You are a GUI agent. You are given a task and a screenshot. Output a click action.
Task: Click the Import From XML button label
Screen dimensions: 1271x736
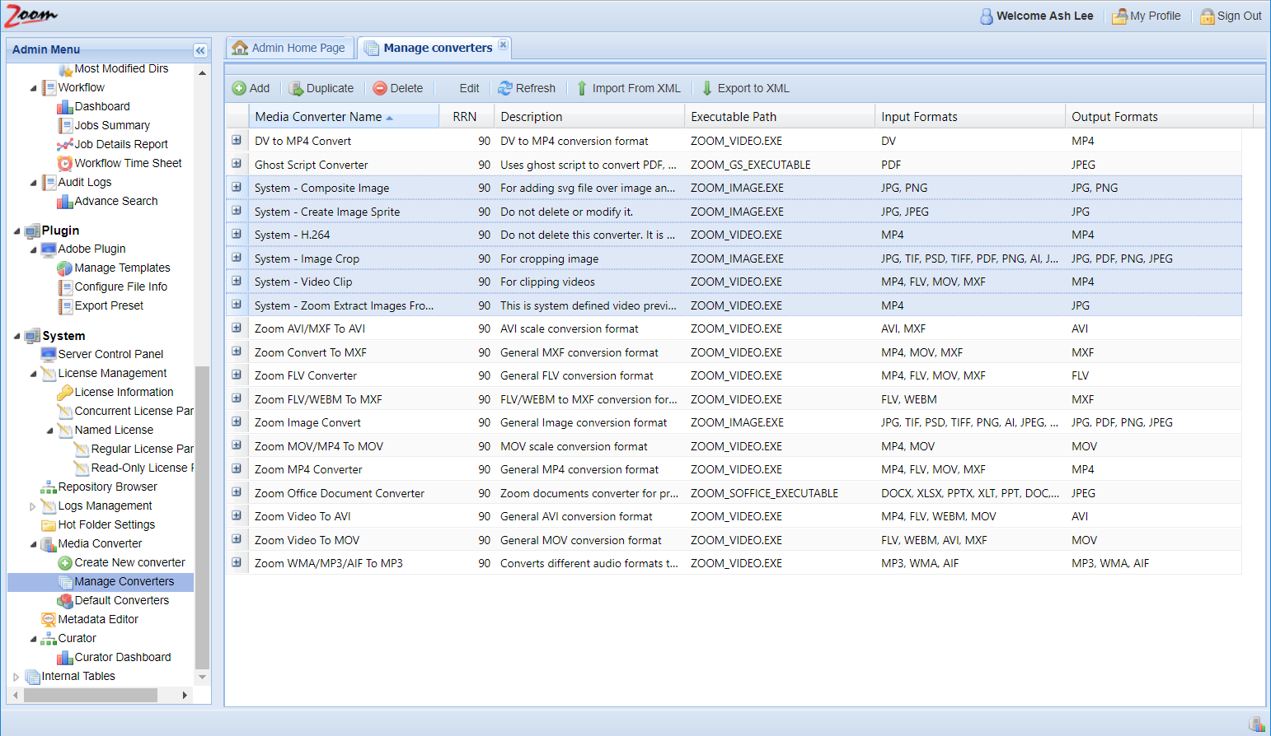coord(636,88)
